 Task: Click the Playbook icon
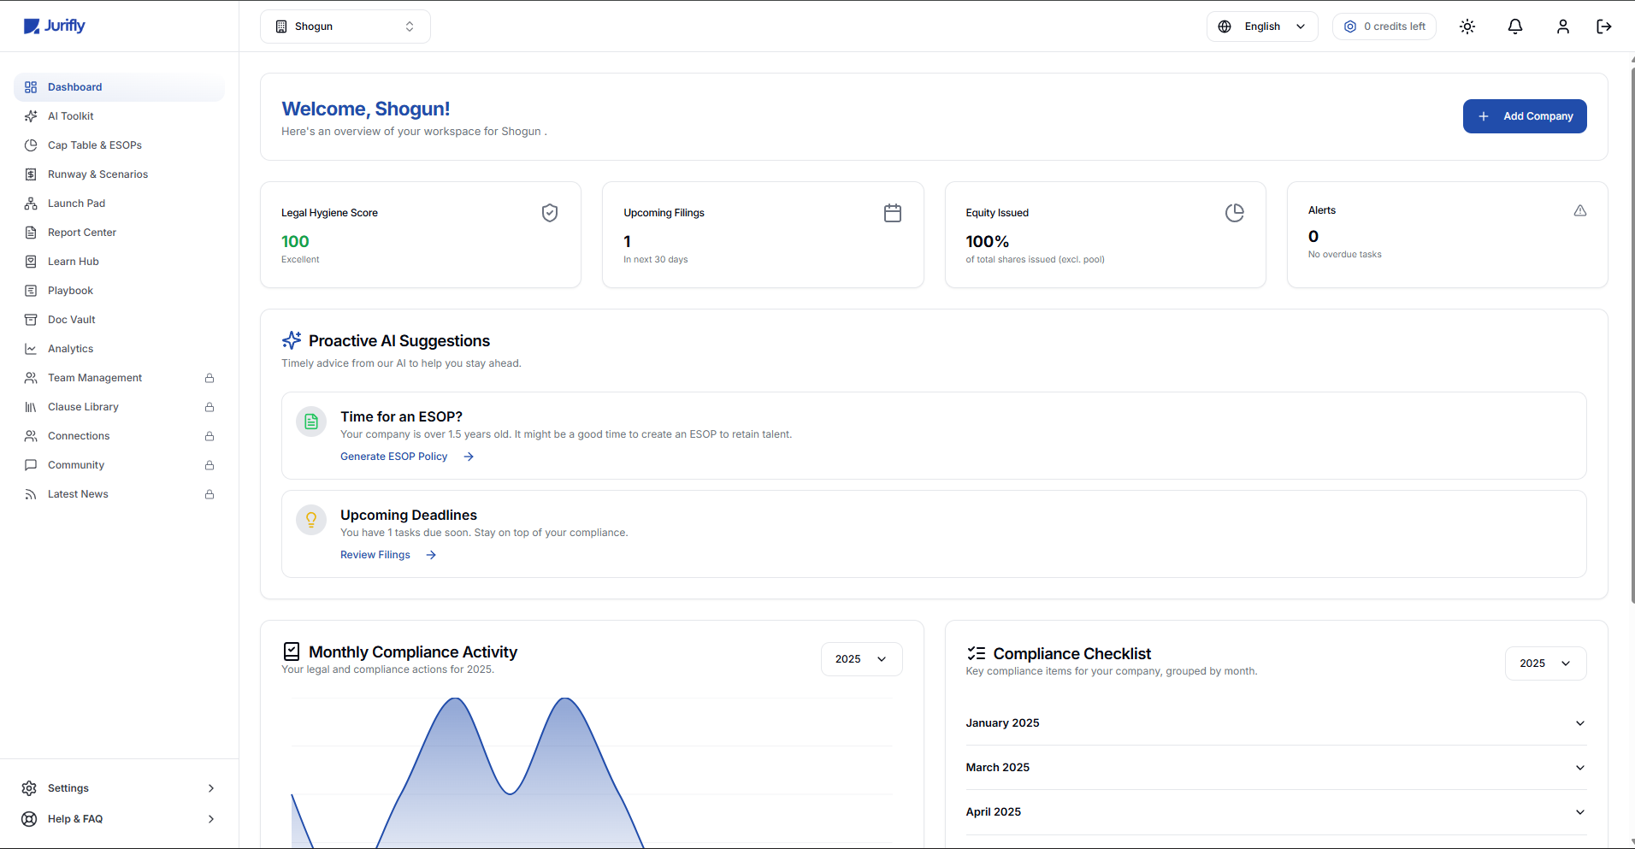[31, 291]
